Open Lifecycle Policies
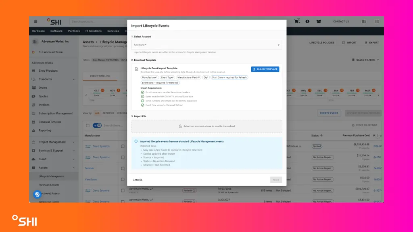The height and width of the screenshot is (232, 413). tap(321, 43)
